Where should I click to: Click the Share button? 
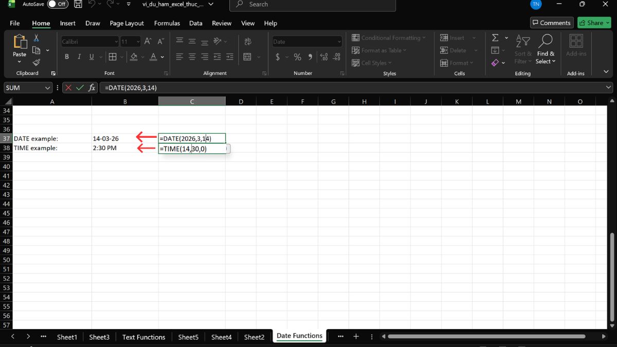[x=594, y=23]
